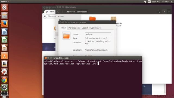Open the Local Network Share tab
This screenshot has height=98, width=174.
click(91, 28)
